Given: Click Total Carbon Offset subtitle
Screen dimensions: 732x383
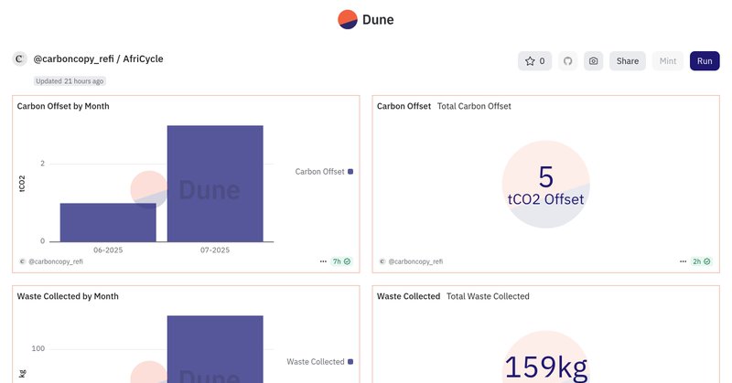Looking at the screenshot, I should (x=474, y=106).
